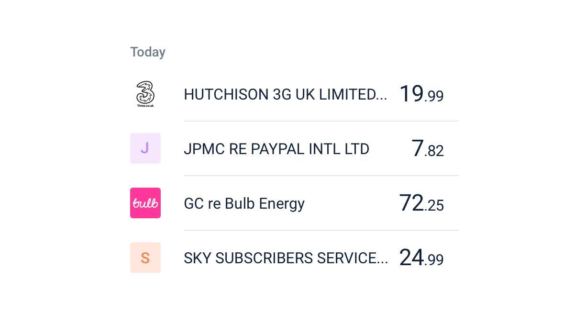Open the JPMC RE PAYPAL INTL LTD transaction
Viewport: 574px width, 314px height.
tap(276, 149)
